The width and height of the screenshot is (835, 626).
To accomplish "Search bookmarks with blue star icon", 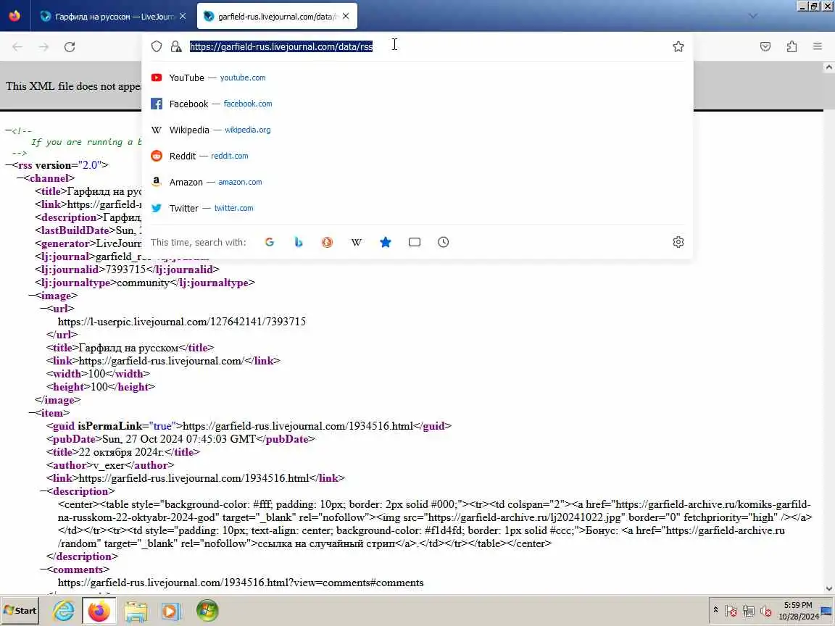I will tap(386, 242).
